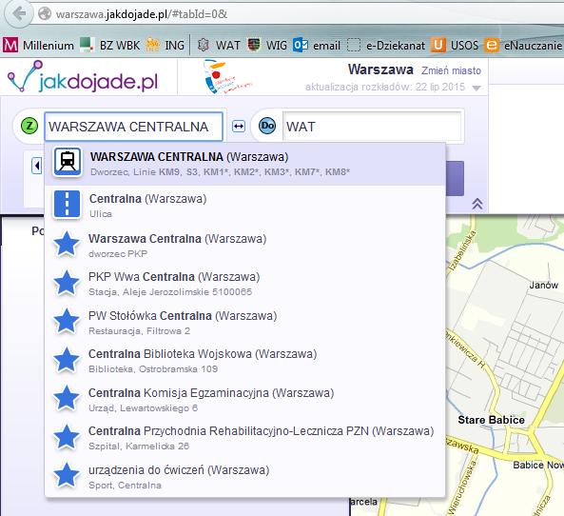
Task: Swap origin and destination with the arrows button
Action: coord(239,127)
